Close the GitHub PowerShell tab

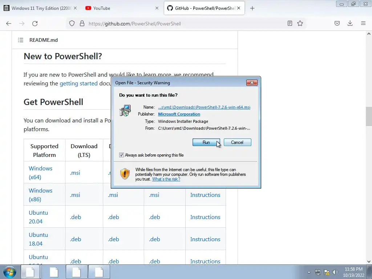pos(239,8)
